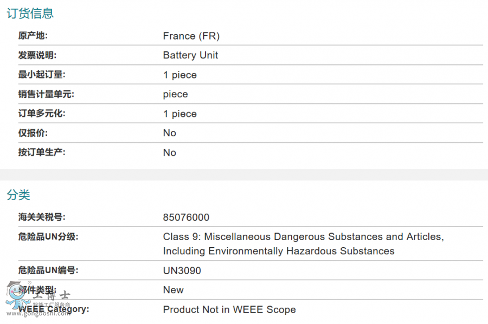This screenshot has height=324, width=488.
Task: Click the 海关关税号 field label
Action: coord(42,217)
